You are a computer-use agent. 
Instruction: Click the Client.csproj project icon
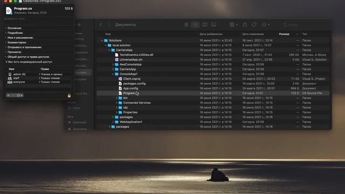coord(120,79)
